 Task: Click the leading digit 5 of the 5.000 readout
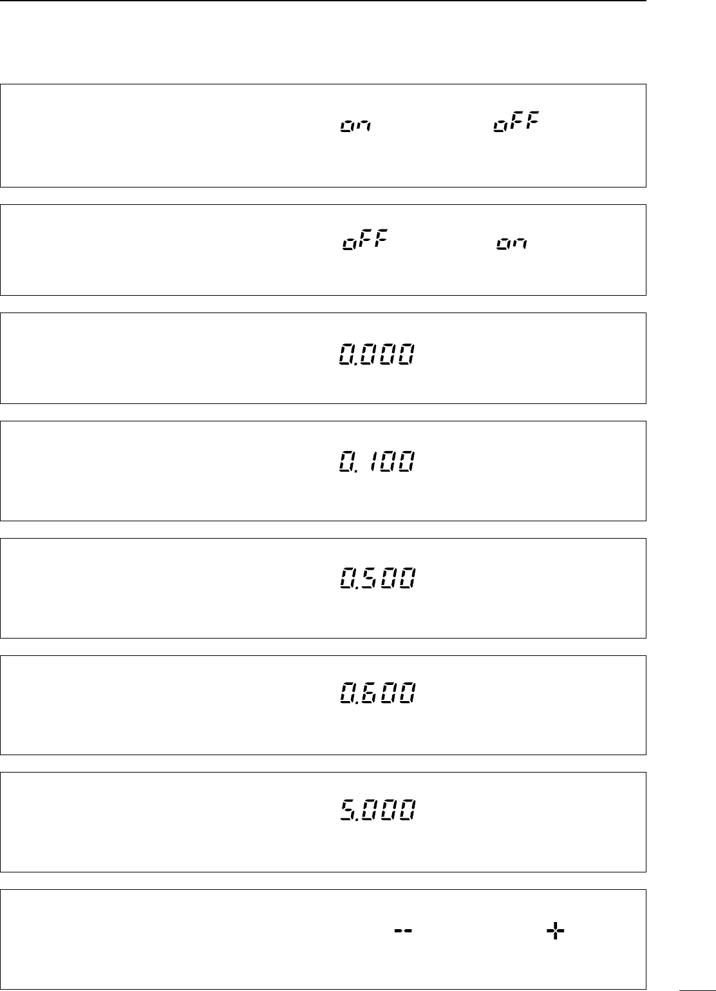tap(348, 809)
